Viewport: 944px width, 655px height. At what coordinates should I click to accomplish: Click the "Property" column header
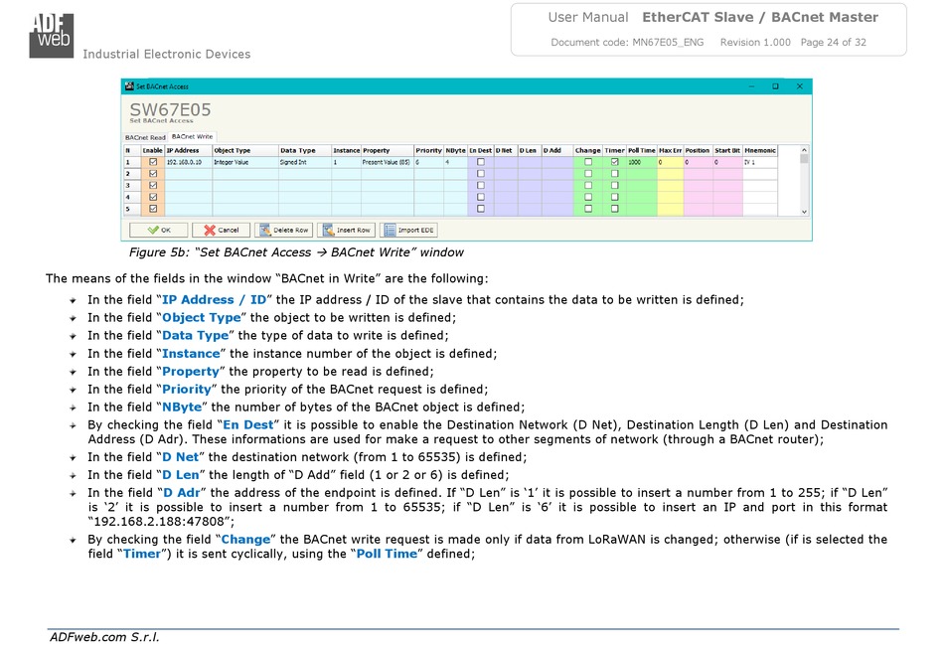[388, 150]
